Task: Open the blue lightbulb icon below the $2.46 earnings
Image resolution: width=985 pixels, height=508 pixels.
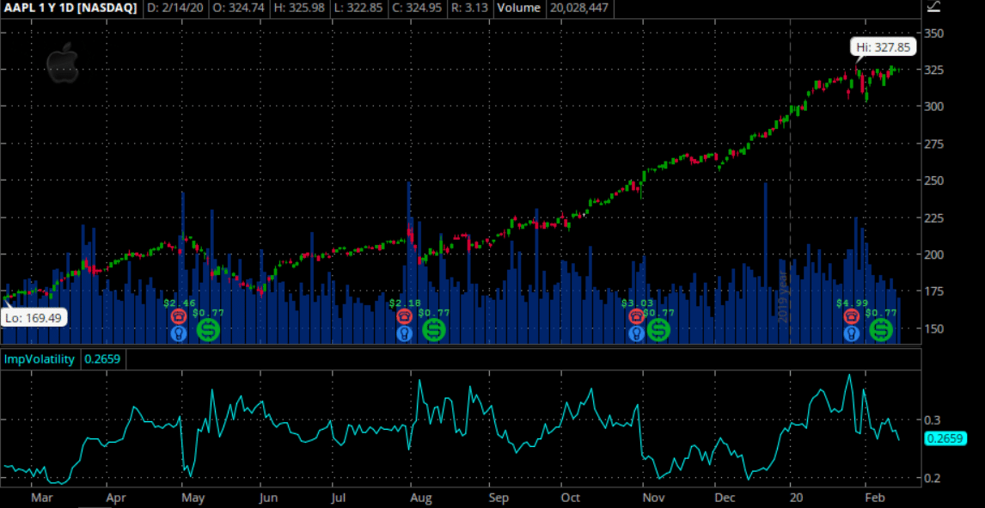Action: point(179,334)
